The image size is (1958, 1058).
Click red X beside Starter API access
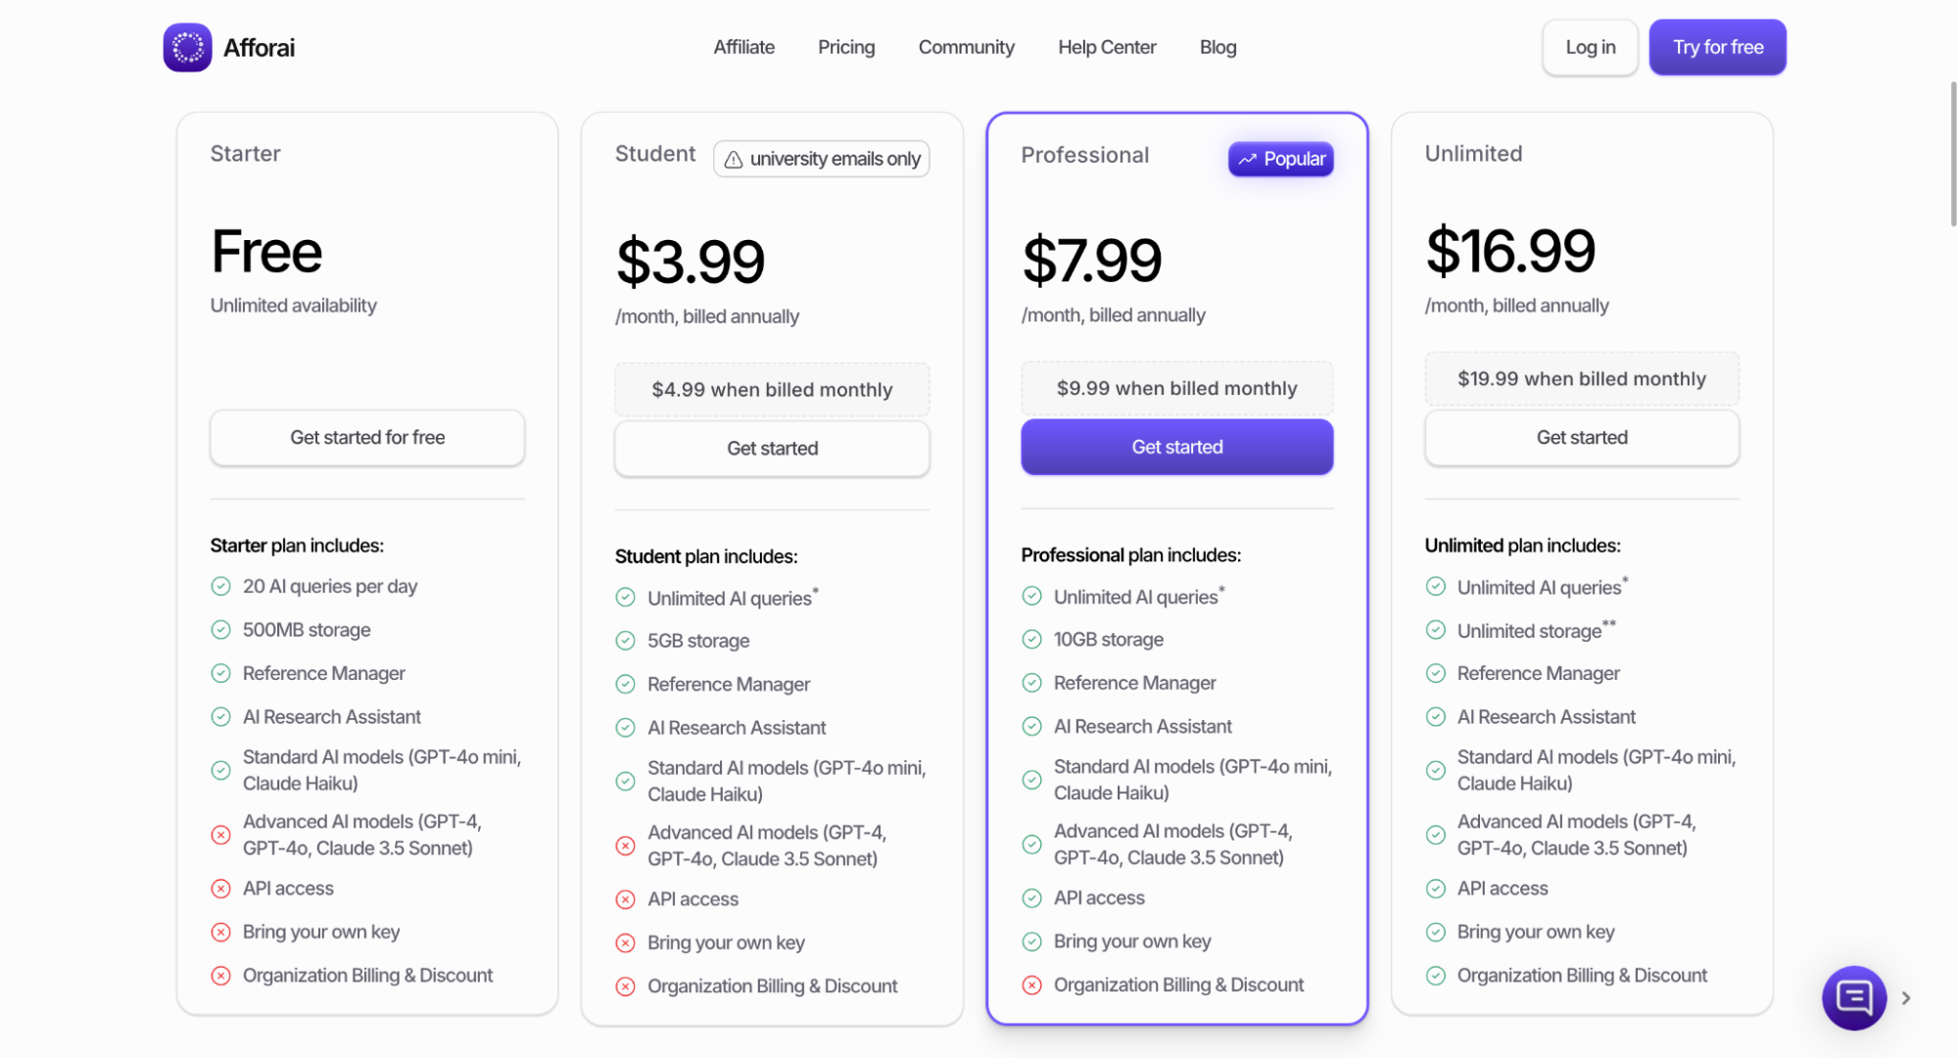[221, 889]
